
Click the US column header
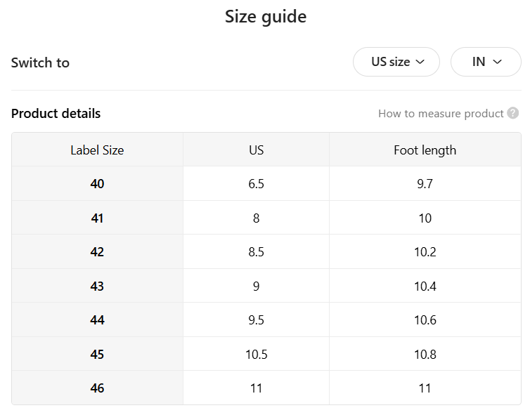click(256, 150)
